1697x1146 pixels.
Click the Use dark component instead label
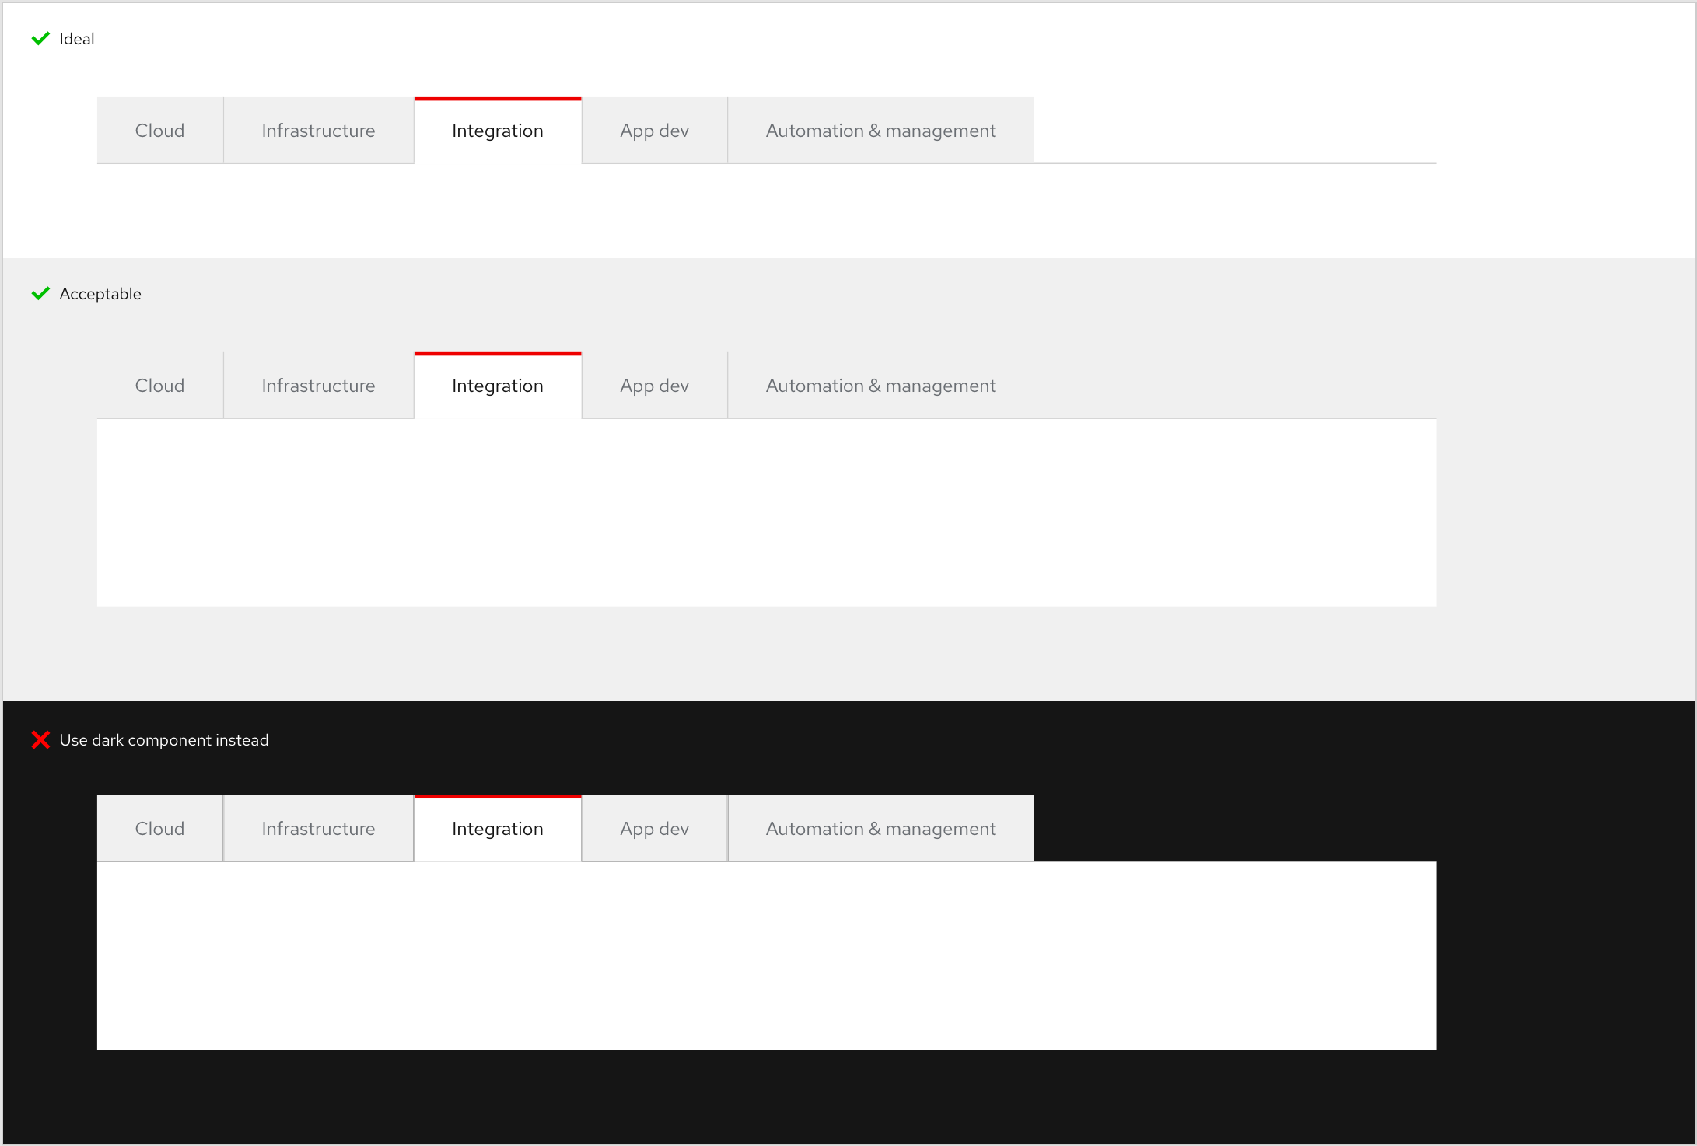(x=163, y=739)
